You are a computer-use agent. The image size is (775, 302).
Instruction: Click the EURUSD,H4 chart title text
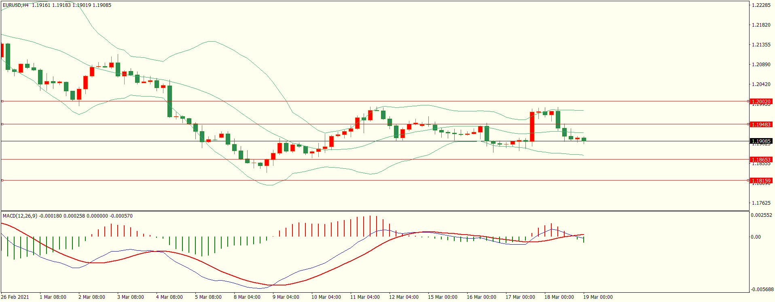click(15, 5)
